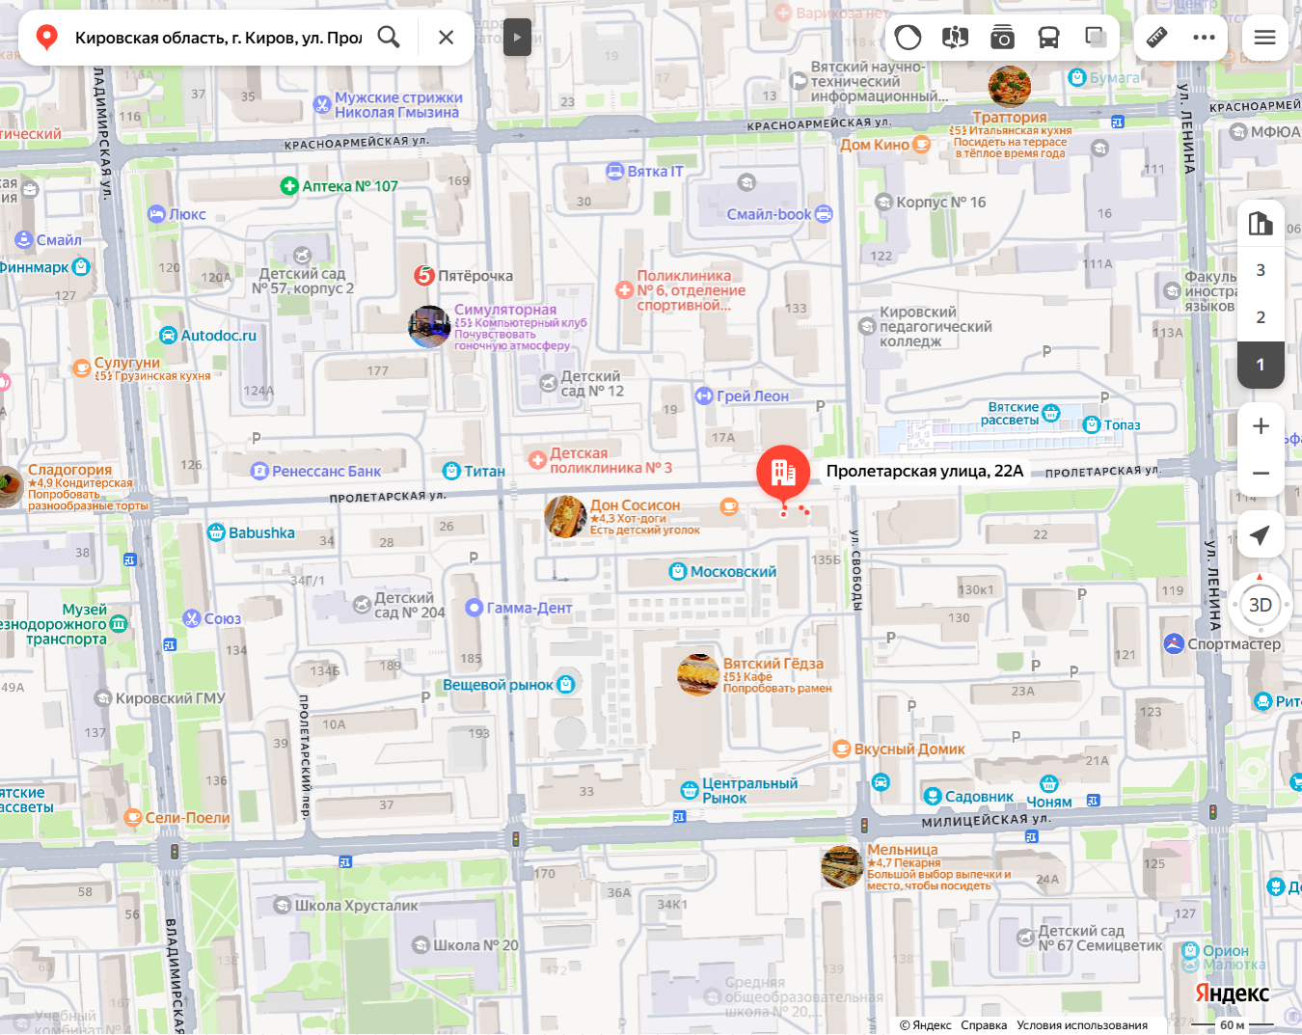Click the Ренессанс Банк icon

click(x=259, y=472)
